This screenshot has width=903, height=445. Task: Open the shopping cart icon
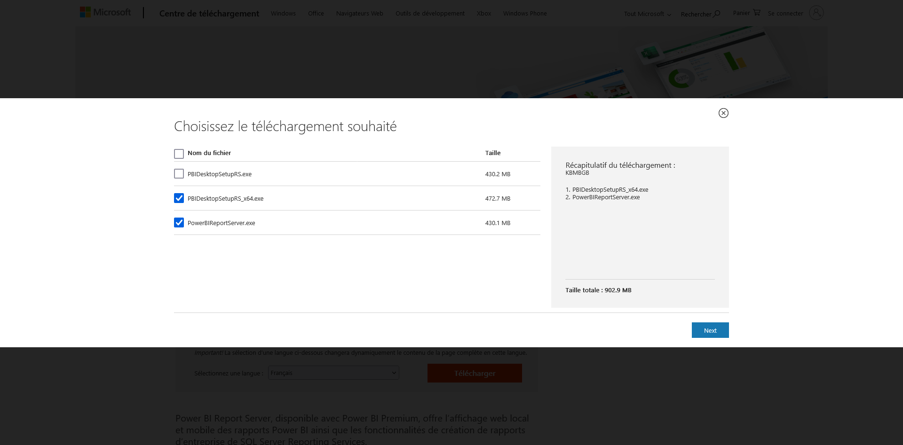click(x=757, y=12)
